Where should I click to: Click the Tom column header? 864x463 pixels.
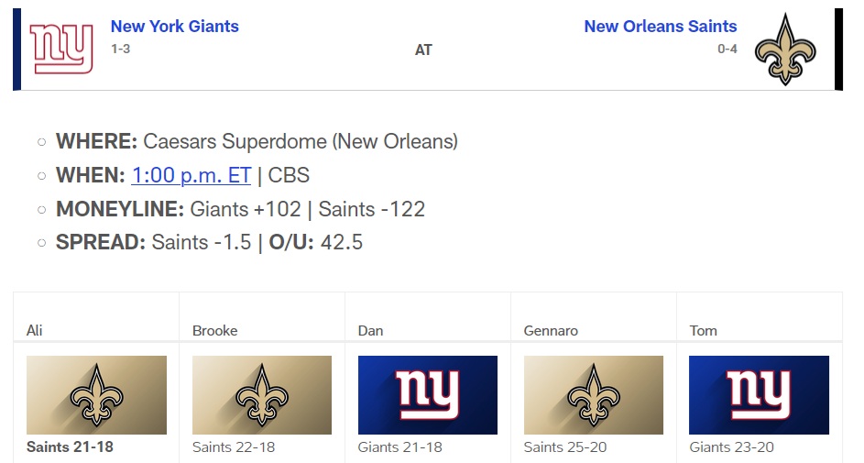[x=703, y=330]
